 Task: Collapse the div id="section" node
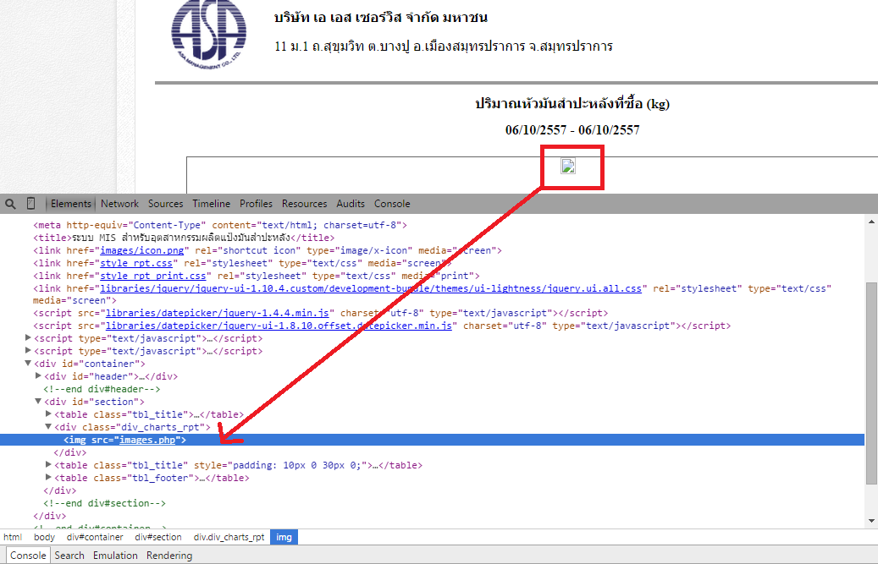tap(38, 402)
